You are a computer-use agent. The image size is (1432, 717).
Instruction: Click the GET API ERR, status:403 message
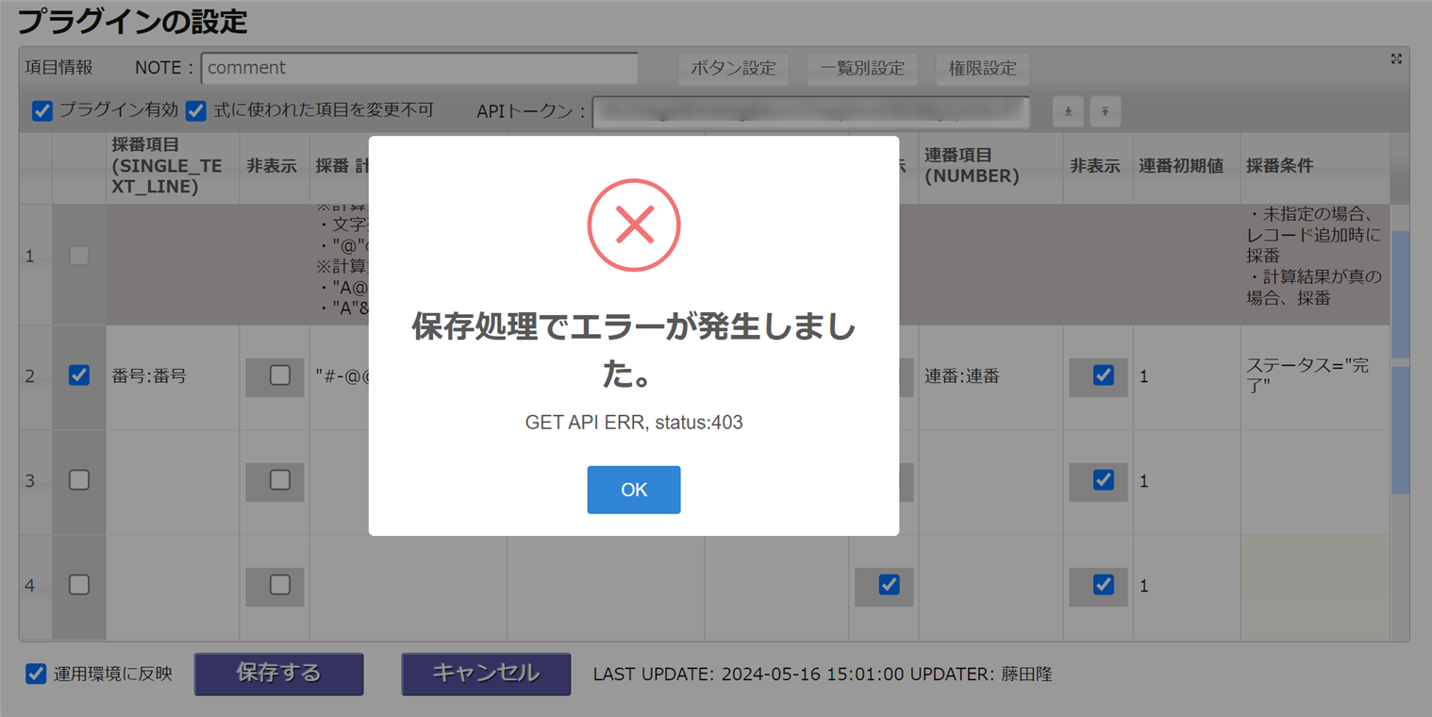634,423
